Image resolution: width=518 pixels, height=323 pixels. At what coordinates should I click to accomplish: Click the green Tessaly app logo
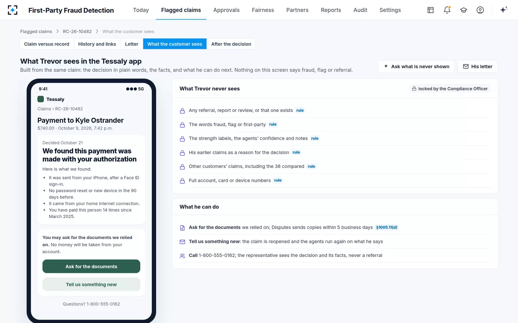41,99
